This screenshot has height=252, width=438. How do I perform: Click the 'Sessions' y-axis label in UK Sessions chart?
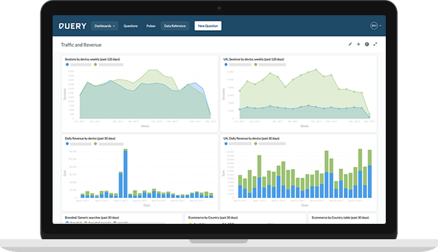pos(223,94)
